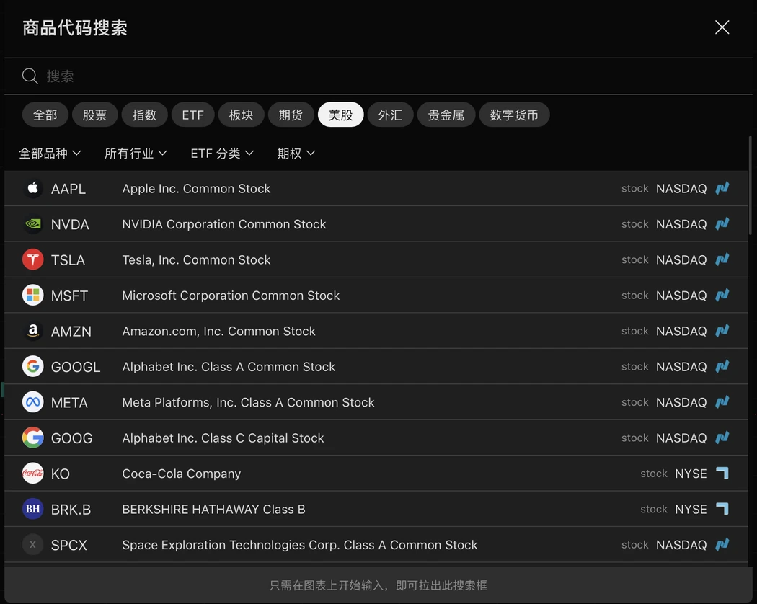Select Meta Platforms, Inc. Class A name
The image size is (757, 604).
pyautogui.click(x=248, y=402)
